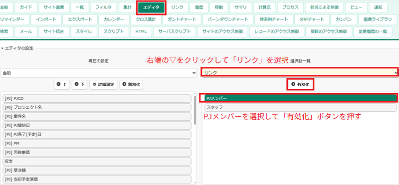Switch to the 計算式 tab
399x185 pixels.
click(264, 7)
